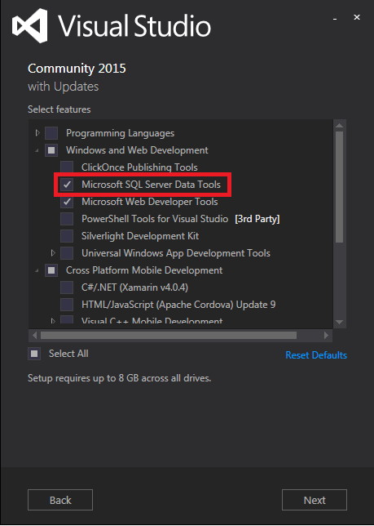Image resolution: width=374 pixels, height=526 pixels.
Task: Toggle the Select All checkbox
Action: (34, 354)
